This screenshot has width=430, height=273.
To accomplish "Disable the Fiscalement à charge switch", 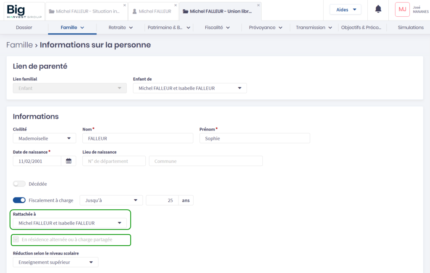I will click(x=19, y=200).
